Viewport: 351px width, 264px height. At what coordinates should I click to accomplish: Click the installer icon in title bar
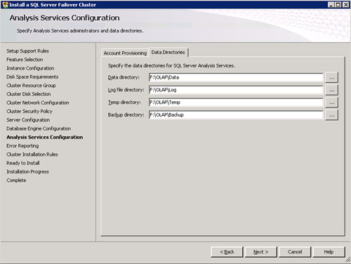coord(5,5)
